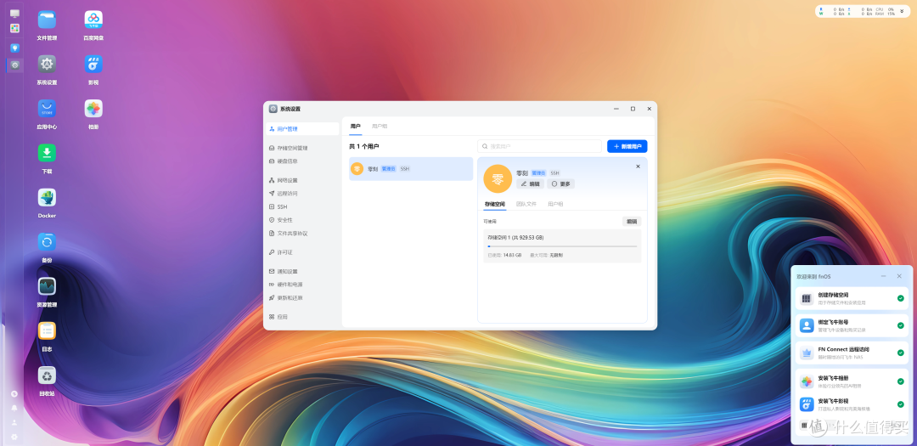
Task: Open 绑定飞牛账号 item in welcome panel
Action: pyautogui.click(x=851, y=325)
